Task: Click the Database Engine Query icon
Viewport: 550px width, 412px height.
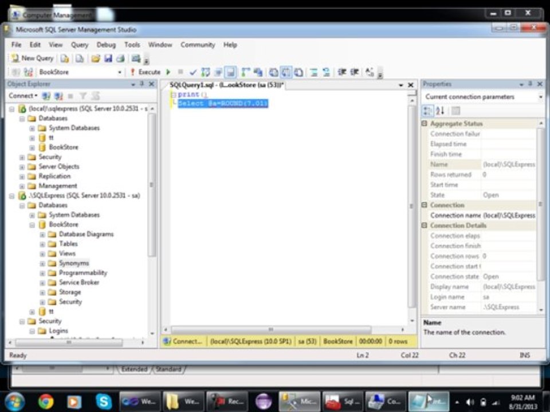Action: point(65,58)
